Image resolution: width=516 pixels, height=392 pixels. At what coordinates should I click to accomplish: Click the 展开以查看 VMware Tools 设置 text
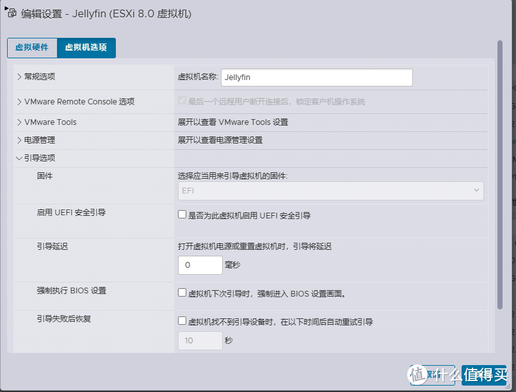click(x=233, y=122)
